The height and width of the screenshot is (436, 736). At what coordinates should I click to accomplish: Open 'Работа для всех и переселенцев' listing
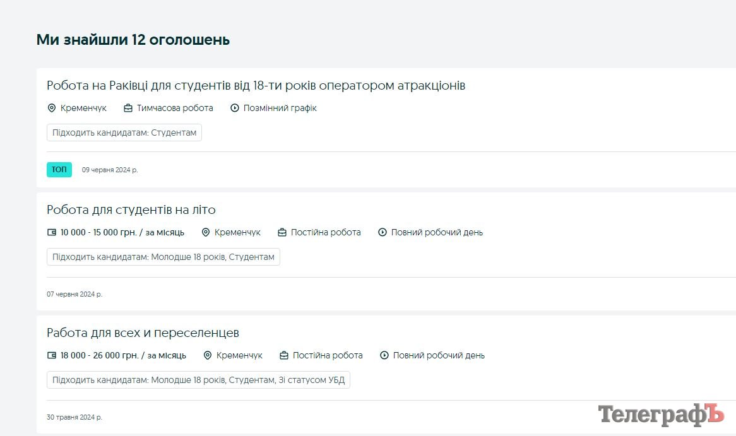(143, 333)
